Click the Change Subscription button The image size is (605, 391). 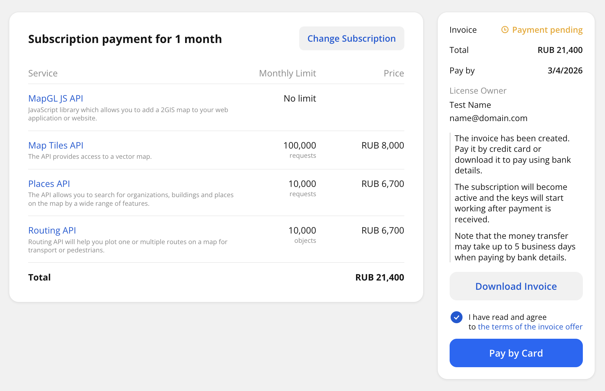(351, 39)
